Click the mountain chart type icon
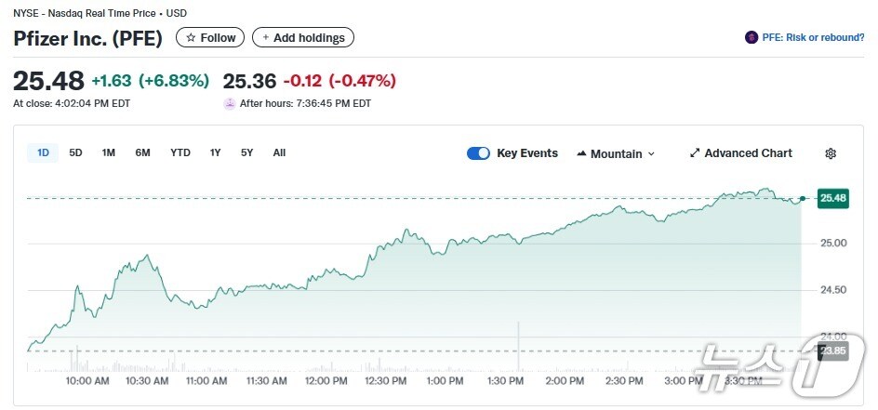 [x=581, y=153]
